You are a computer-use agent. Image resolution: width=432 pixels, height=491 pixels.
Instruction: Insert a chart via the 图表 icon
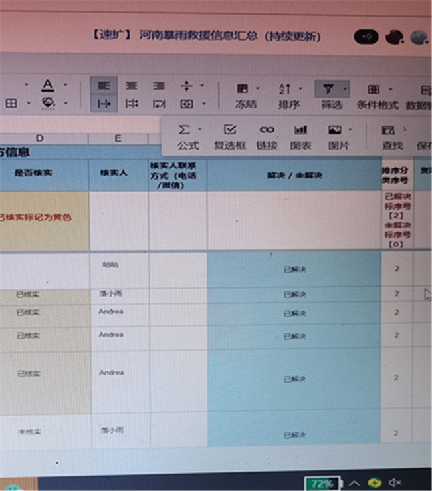coord(300,136)
